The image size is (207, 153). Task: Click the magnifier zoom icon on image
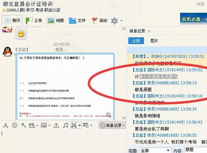click(109, 115)
